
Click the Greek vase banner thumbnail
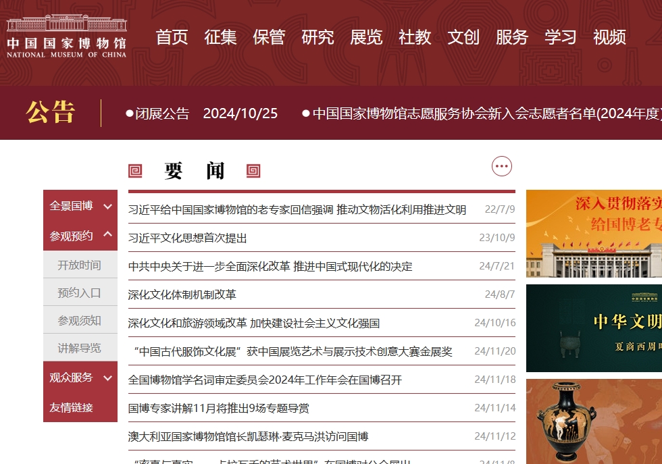coord(593,421)
